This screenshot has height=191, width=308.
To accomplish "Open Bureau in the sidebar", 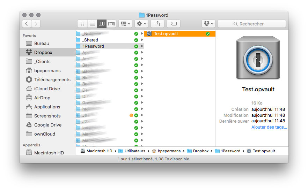I will coord(48,43).
